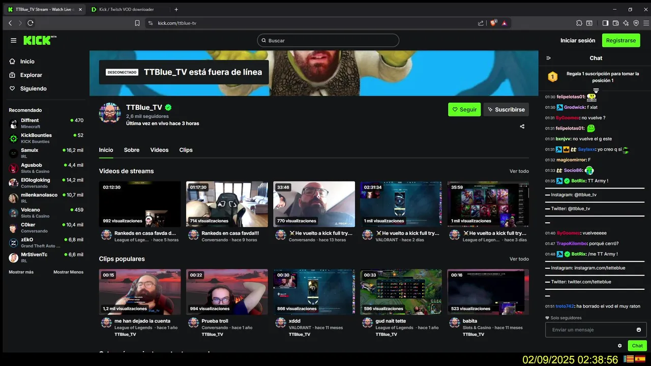Image resolution: width=651 pixels, height=366 pixels.
Task: Open Siguiendo heart in the sidebar
Action: pyautogui.click(x=13, y=88)
